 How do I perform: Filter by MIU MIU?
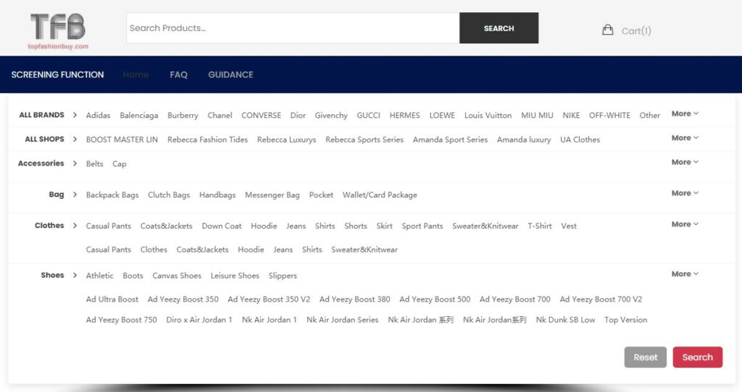[537, 115]
